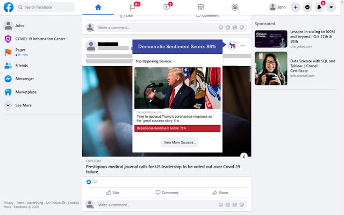This screenshot has height=215, width=344.
Task: Focus the Search Facebook field
Action: point(45,7)
